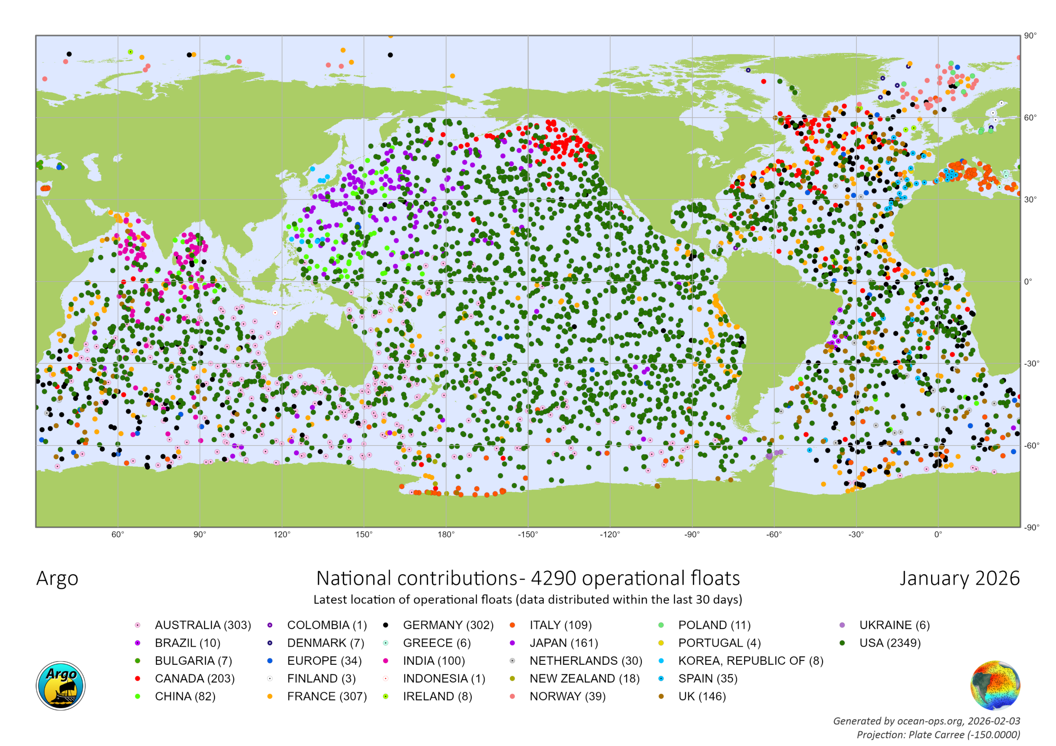Click the CANADA (203) red legend dot
The height and width of the screenshot is (746, 1056).
coord(137,678)
